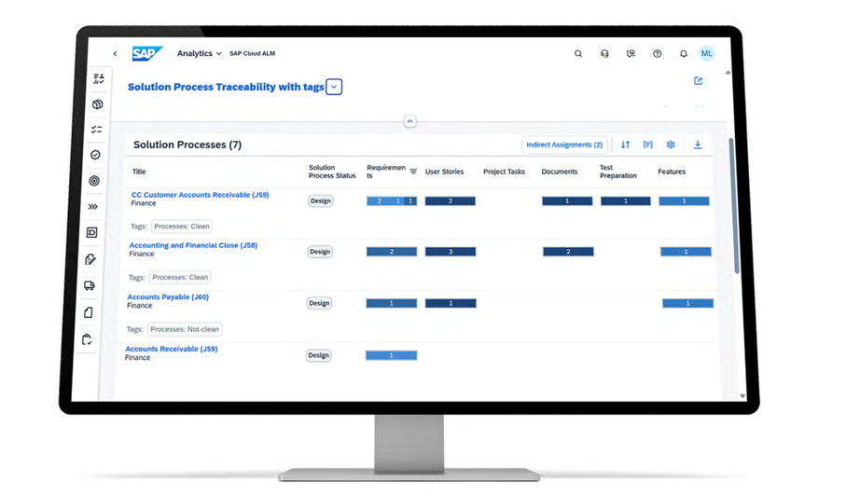
Task: Click Features bar for Accounts Payable
Action: click(688, 304)
